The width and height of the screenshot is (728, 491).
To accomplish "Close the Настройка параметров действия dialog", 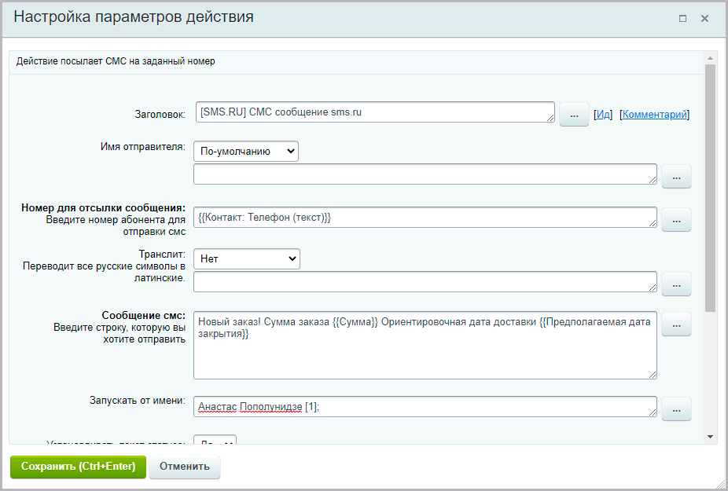I will 704,18.
